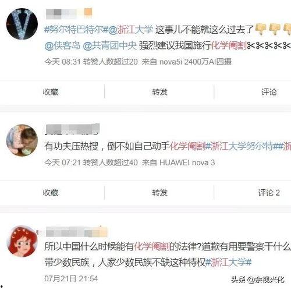Open the #努尔特巴特尔# hashtag link

point(76,30)
